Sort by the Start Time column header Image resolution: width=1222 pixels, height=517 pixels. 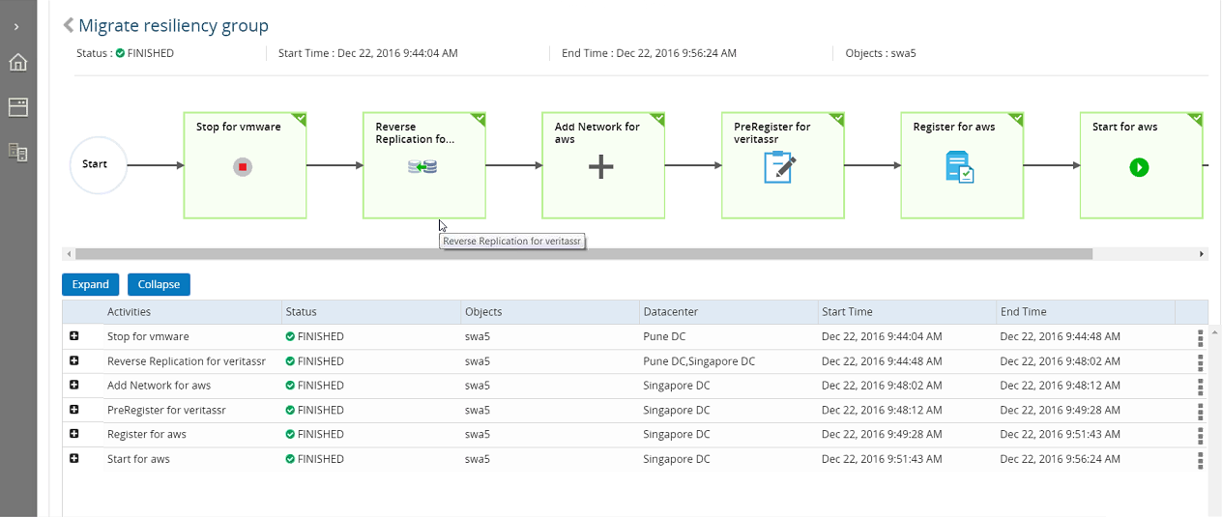tap(847, 312)
